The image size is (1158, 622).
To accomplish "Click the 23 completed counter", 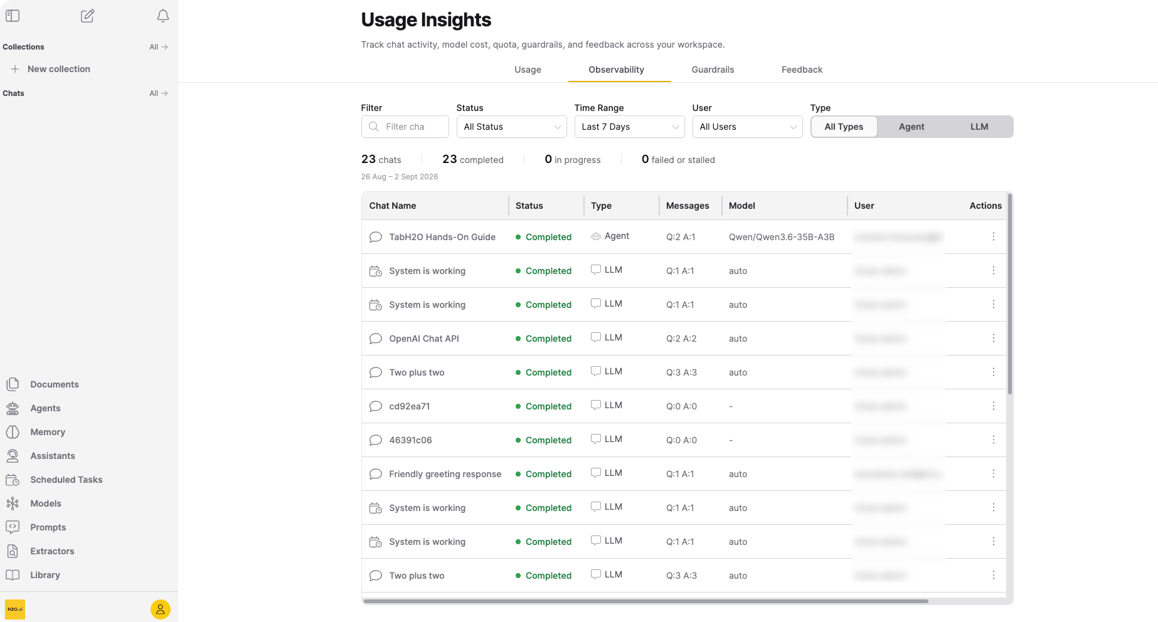I will (x=473, y=159).
